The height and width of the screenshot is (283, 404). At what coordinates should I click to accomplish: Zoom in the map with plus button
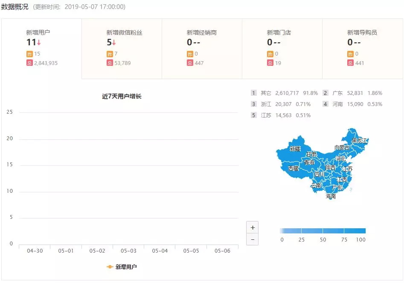(x=253, y=227)
